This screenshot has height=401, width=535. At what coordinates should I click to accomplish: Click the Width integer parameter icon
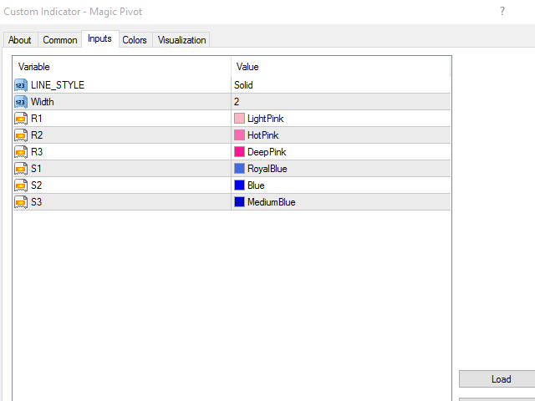[21, 102]
